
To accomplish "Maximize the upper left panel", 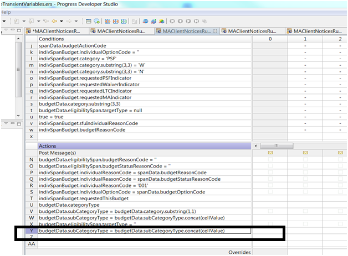I will point(19,30).
